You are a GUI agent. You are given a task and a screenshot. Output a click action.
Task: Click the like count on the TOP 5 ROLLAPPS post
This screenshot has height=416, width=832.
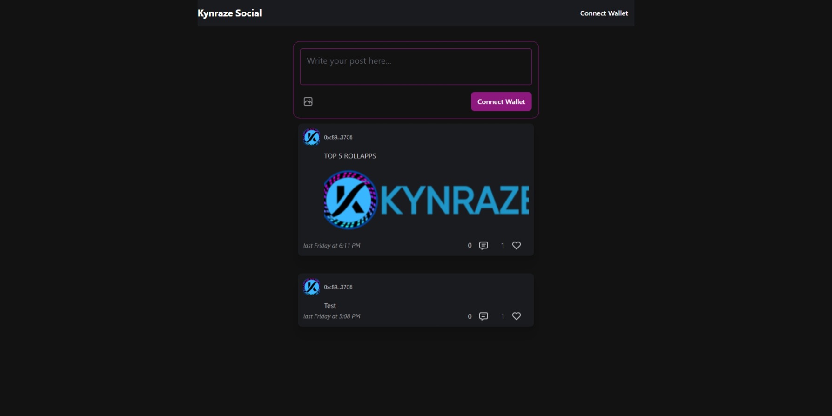[503, 245]
